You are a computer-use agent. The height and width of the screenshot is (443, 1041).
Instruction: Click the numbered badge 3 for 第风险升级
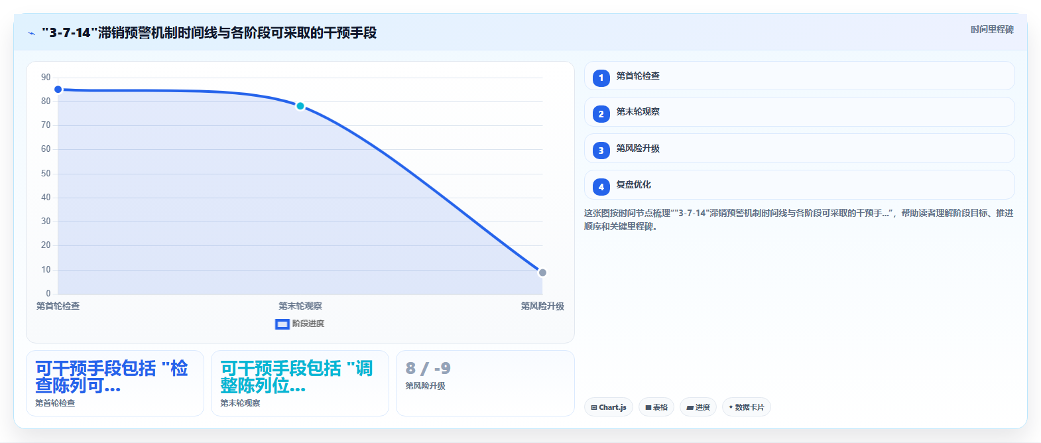601,151
